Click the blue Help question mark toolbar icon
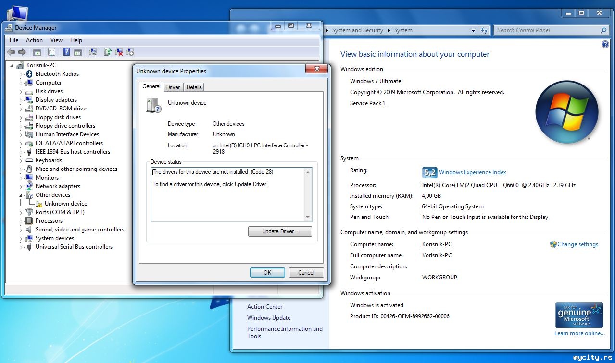Viewport: 615px width, 363px height. coord(67,52)
